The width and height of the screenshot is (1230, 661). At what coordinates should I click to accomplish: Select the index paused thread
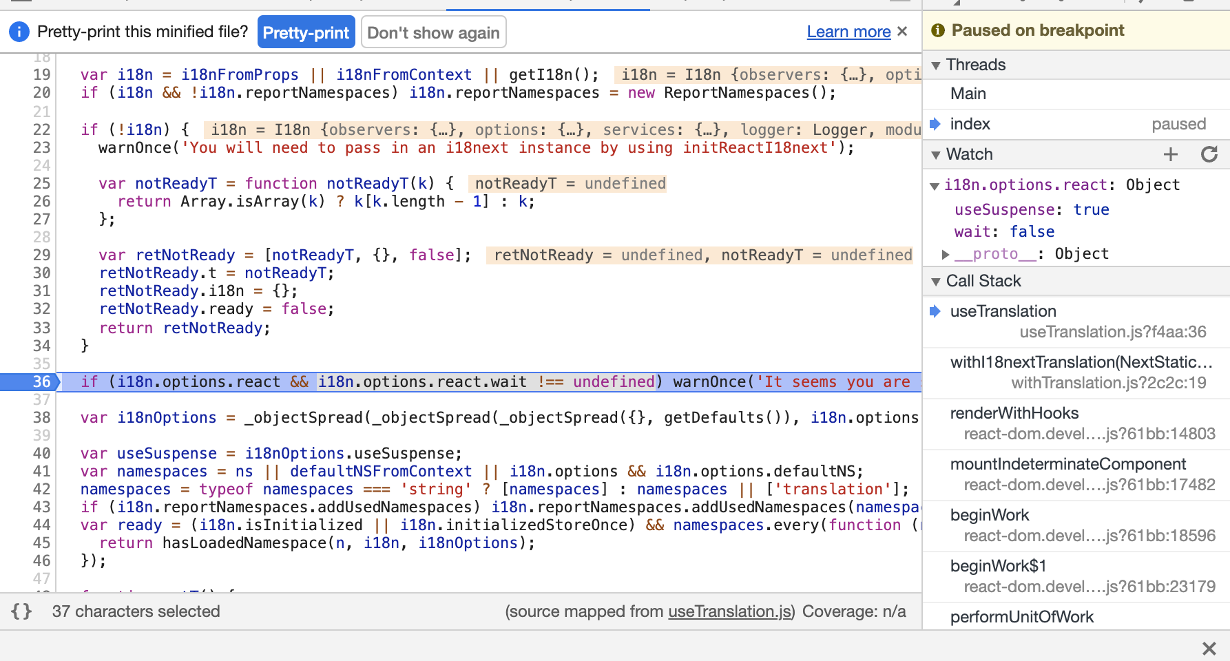coord(1076,124)
